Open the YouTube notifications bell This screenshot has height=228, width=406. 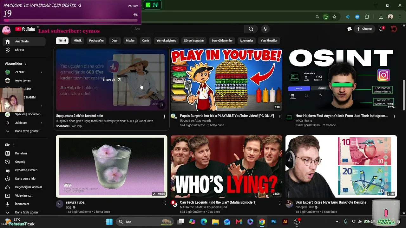point(382,29)
